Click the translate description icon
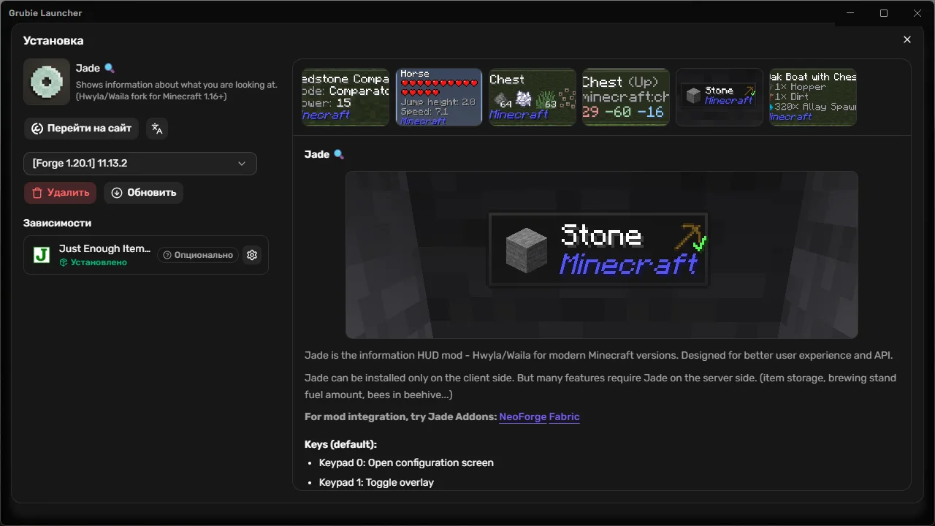Screen dimensions: 935x526 [x=156, y=129]
